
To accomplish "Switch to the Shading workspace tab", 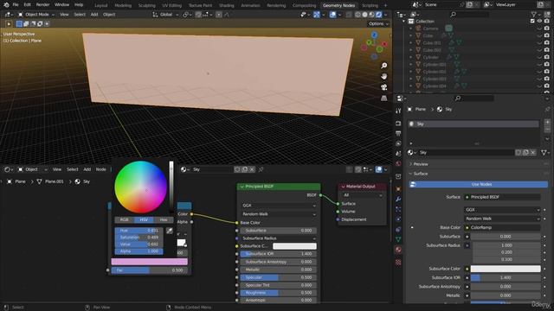I will tap(227, 5).
